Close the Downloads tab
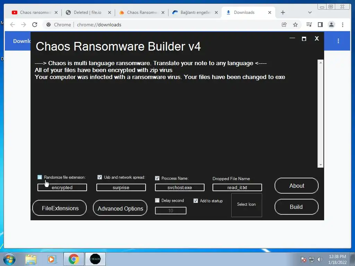 tap(270, 12)
